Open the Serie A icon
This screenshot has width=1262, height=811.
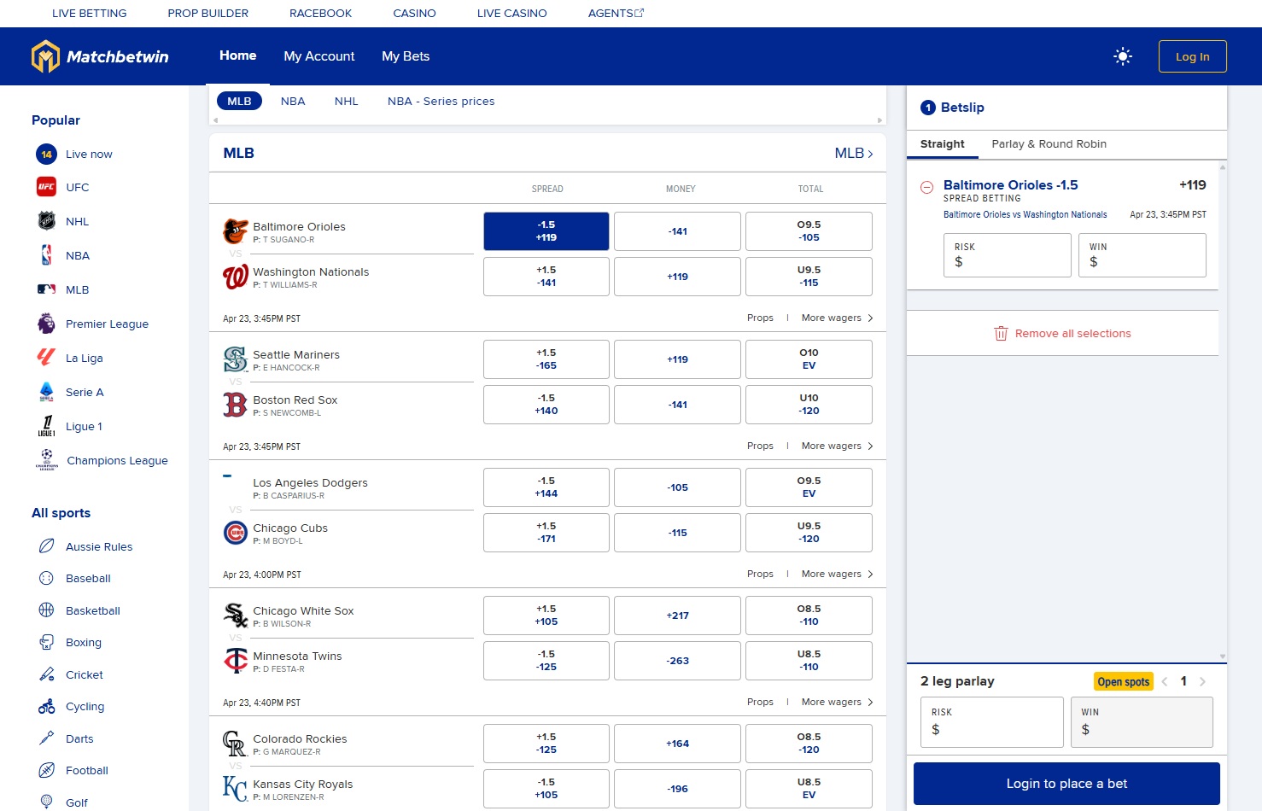pos(46,392)
